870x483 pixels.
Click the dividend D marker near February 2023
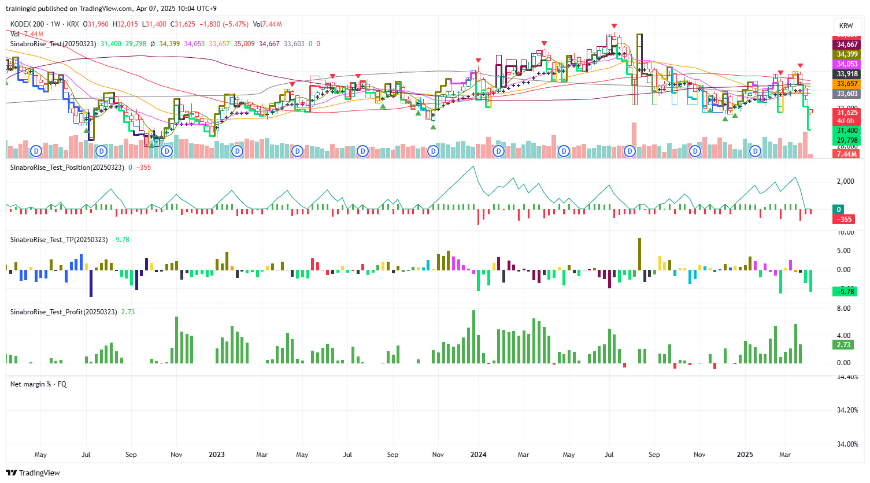(x=238, y=151)
